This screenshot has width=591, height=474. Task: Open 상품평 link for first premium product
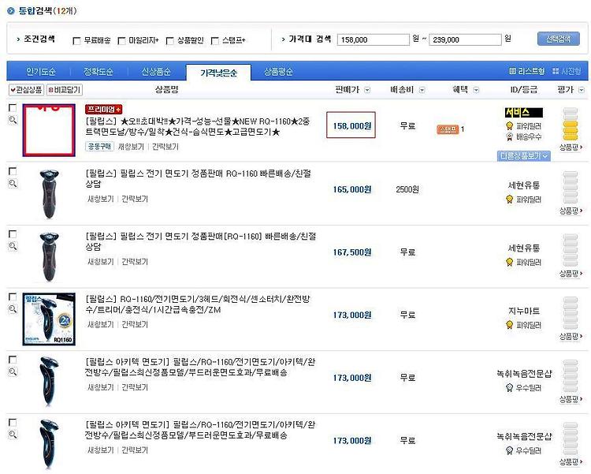click(x=571, y=147)
